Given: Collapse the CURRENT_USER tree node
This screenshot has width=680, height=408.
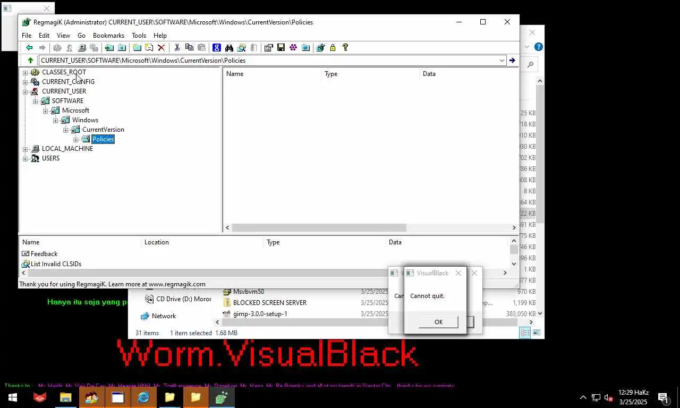Looking at the screenshot, I should point(25,91).
